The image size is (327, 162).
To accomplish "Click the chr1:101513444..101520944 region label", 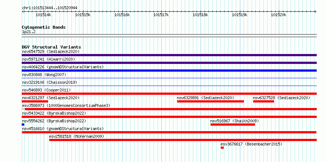I will pyautogui.click(x=50, y=8).
